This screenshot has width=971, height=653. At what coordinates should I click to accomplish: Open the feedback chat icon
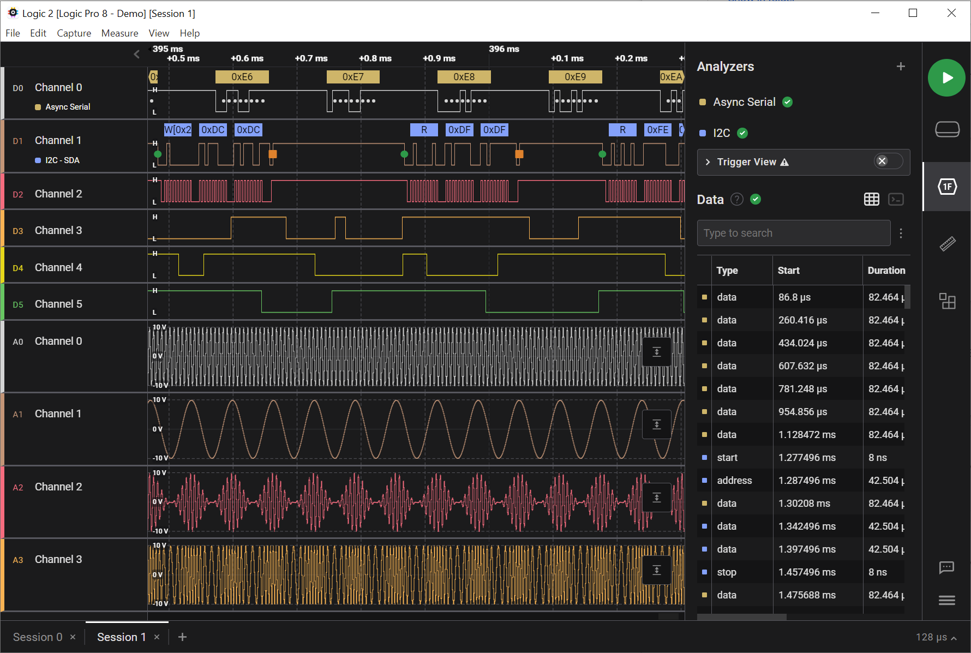point(946,567)
